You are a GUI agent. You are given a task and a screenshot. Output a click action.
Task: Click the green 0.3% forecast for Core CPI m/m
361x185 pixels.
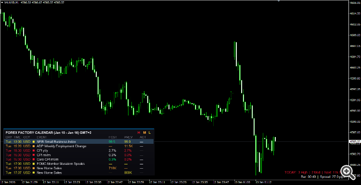coord(112,159)
